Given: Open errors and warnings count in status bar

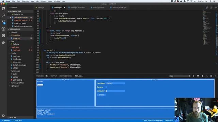Looking at the screenshot, I should pyautogui.click(x=18, y=121).
